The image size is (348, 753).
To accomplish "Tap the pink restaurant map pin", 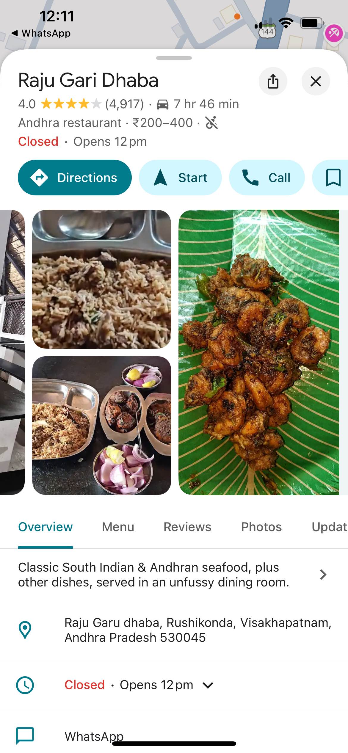I will [334, 33].
